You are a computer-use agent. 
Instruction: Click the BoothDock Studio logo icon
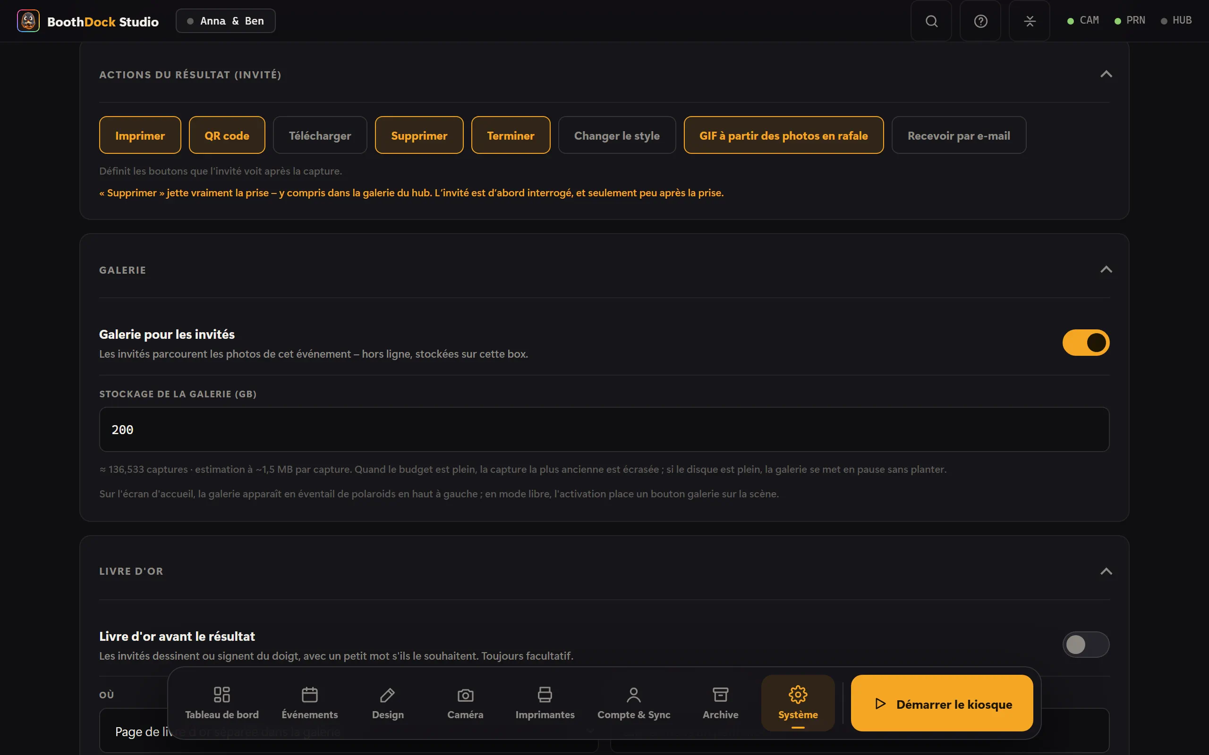(x=28, y=21)
